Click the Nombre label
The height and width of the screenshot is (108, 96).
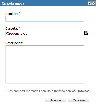click(x=12, y=14)
